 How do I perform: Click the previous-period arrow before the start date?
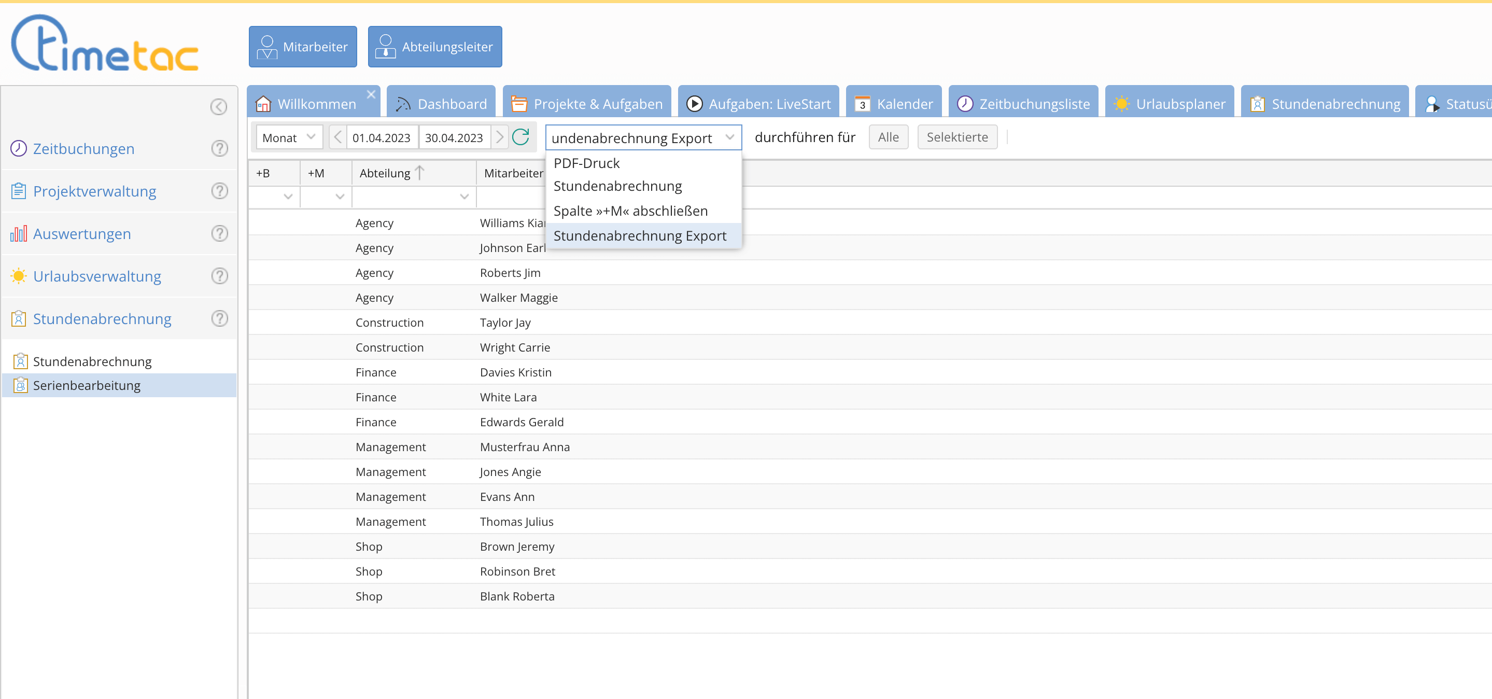pyautogui.click(x=337, y=137)
